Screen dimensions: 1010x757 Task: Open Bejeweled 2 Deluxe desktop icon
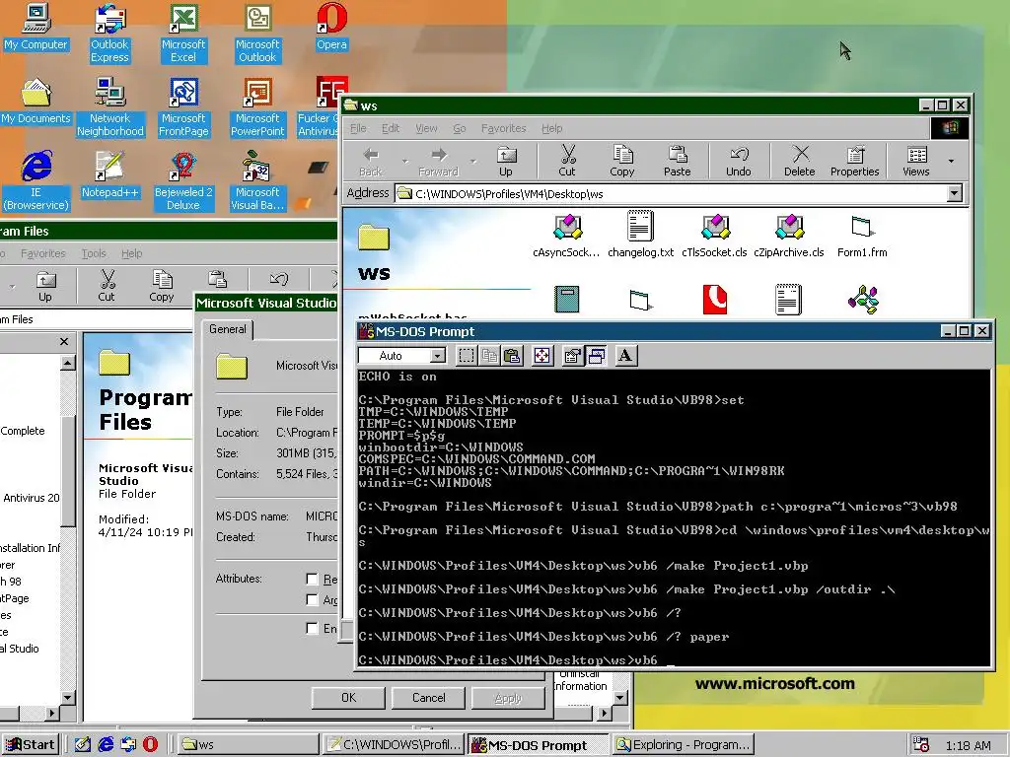click(x=183, y=181)
